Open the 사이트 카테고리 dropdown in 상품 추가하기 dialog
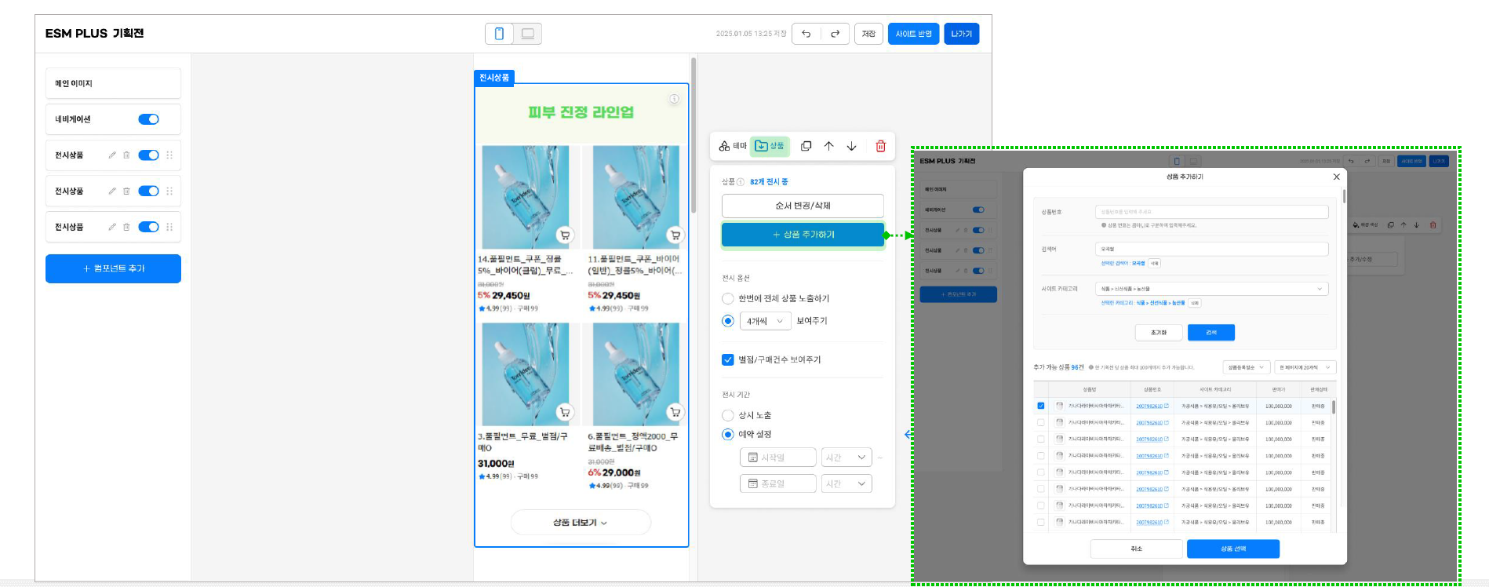This screenshot has width=1489, height=587. tap(1211, 289)
